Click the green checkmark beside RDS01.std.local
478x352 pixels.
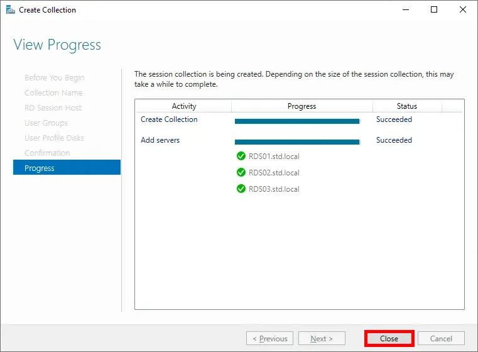(241, 156)
